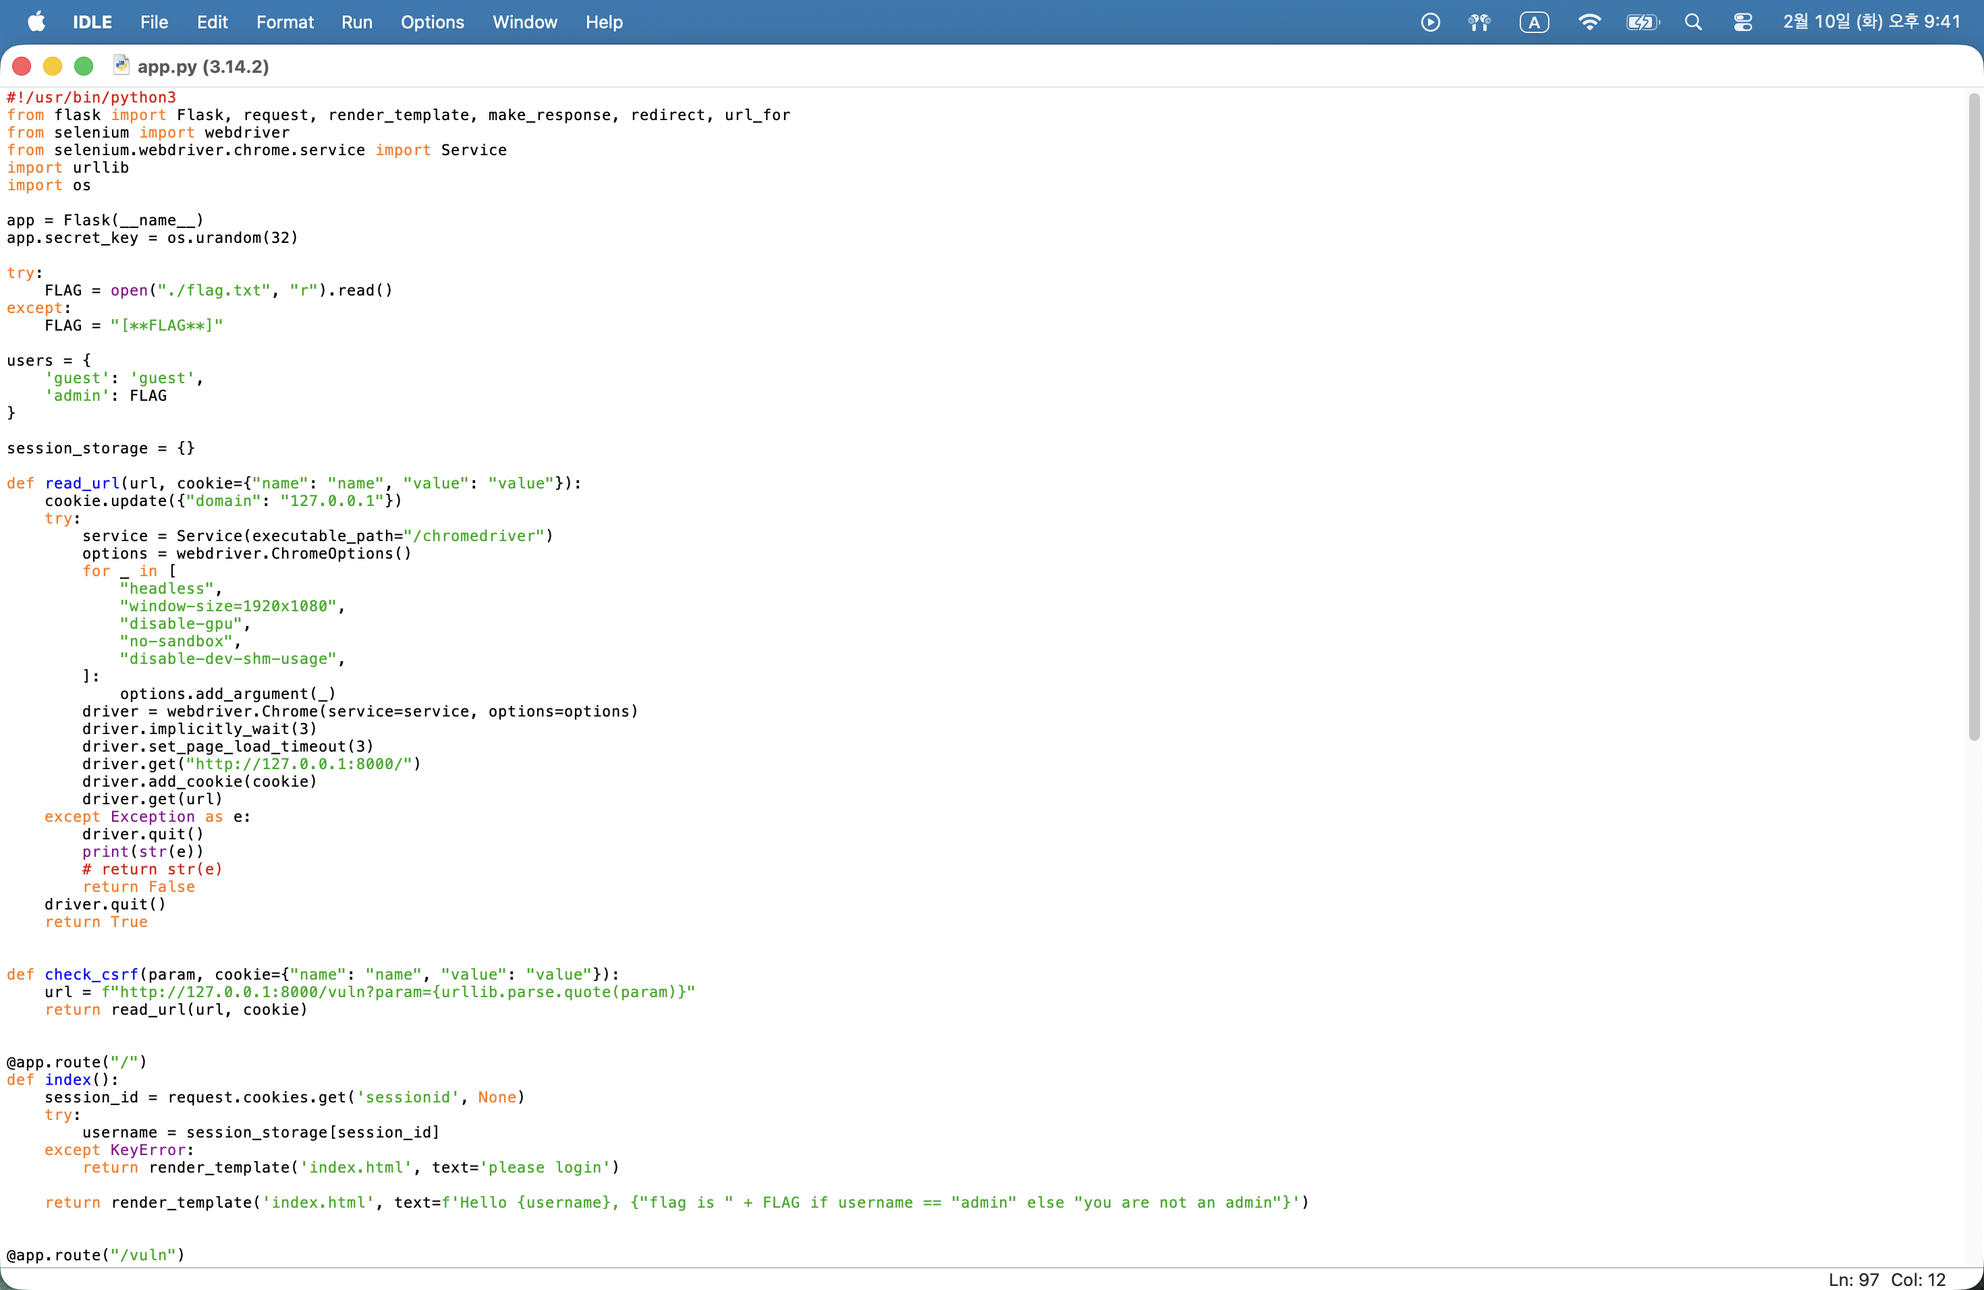Screen dimensions: 1984x1290
Task: Open the Edit menu
Action: (212, 22)
